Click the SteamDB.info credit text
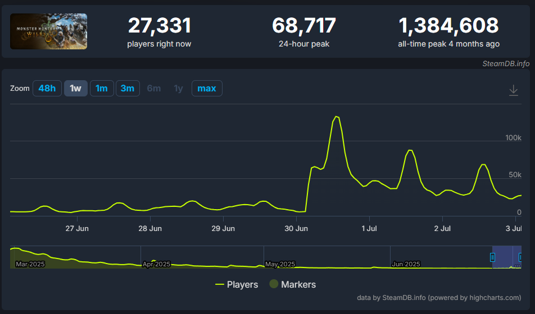This screenshot has height=314, width=535. click(x=506, y=64)
